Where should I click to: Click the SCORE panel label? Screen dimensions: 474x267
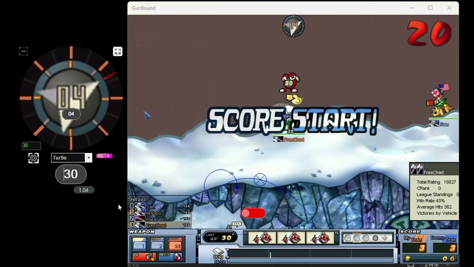pyautogui.click(x=410, y=232)
